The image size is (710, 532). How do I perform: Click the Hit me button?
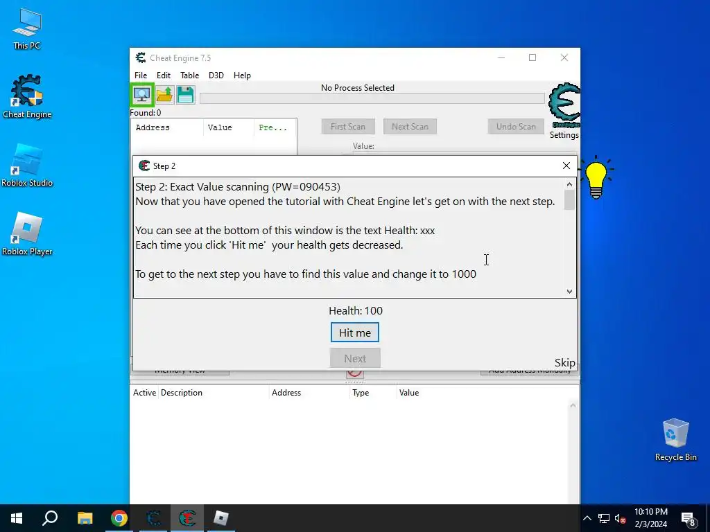[355, 332]
